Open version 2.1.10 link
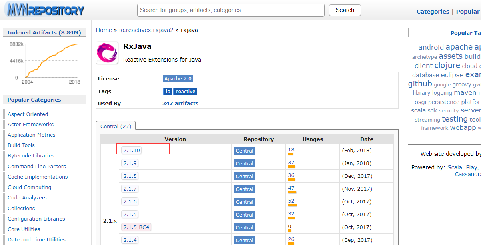Screen dimensions: 481x245 pos(132,150)
